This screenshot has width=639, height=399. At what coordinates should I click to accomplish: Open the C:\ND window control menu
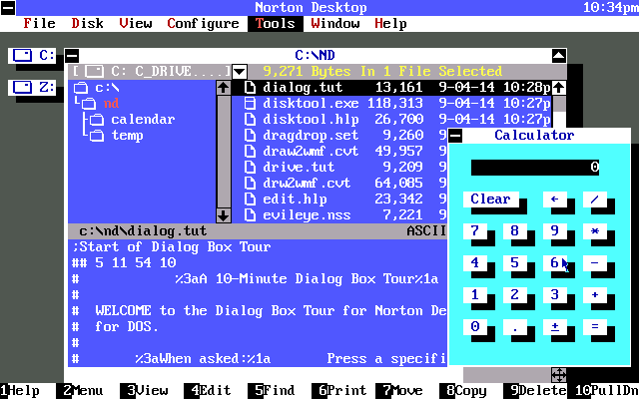(x=72, y=56)
